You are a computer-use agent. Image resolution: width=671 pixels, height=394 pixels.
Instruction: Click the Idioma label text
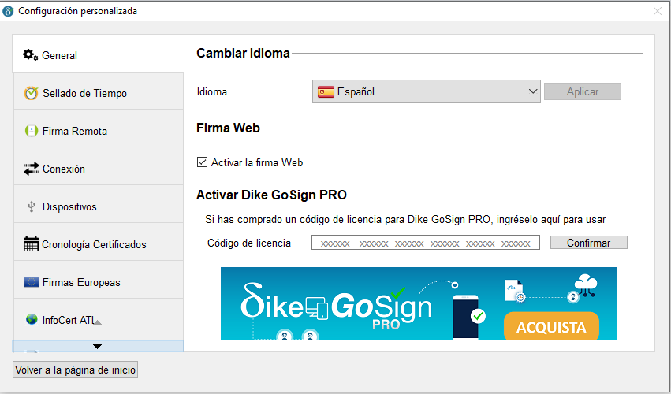tap(212, 91)
